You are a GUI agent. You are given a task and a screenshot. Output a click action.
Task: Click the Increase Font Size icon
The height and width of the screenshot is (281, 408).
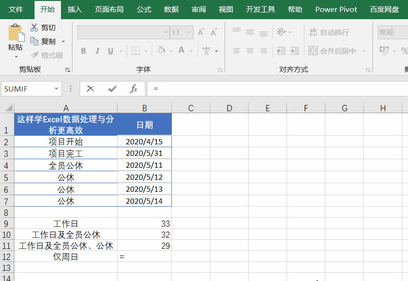pos(201,32)
